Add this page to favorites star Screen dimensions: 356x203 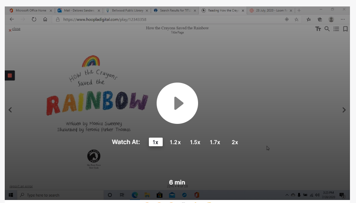[296, 19]
